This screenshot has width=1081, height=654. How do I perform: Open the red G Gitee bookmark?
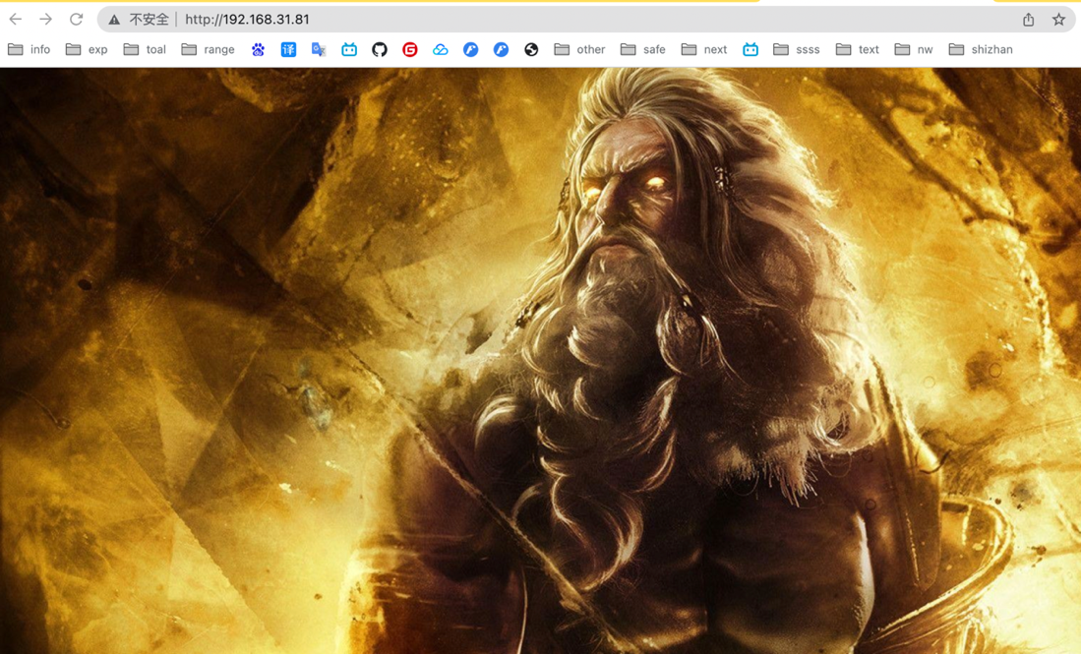410,49
